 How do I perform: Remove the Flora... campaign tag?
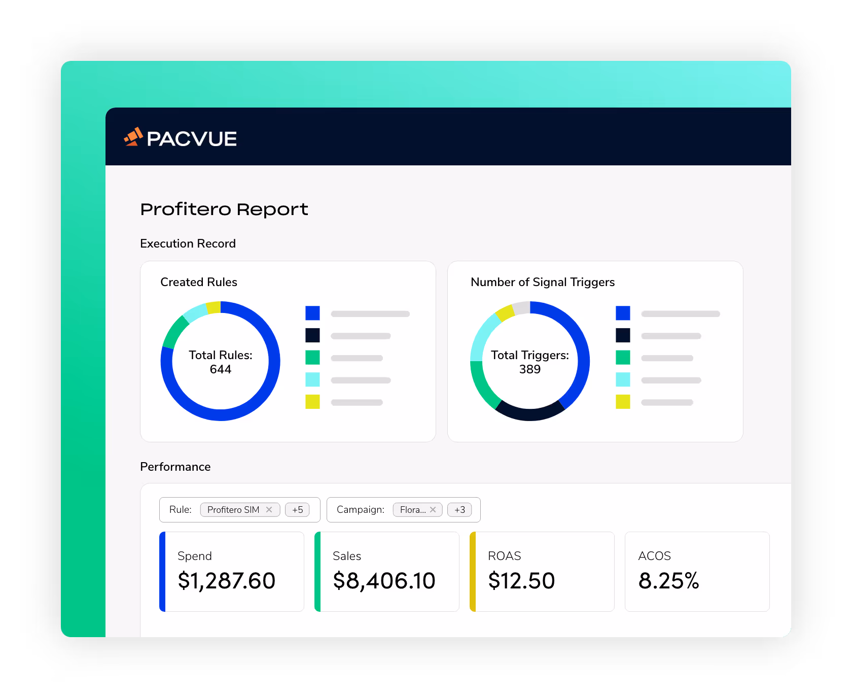433,510
